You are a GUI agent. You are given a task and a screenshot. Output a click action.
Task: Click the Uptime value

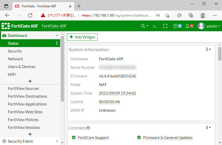[109, 102]
